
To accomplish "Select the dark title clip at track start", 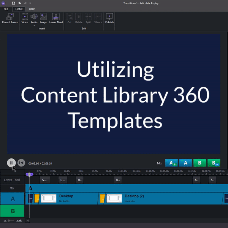I will (30, 198).
